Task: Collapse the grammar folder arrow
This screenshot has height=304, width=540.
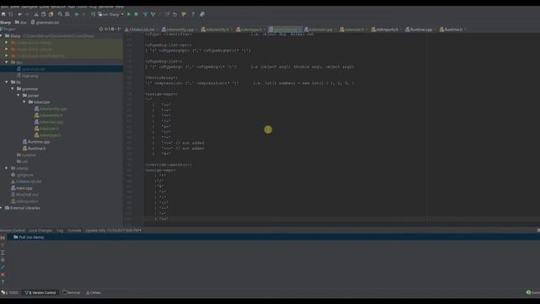Action: click(13, 89)
